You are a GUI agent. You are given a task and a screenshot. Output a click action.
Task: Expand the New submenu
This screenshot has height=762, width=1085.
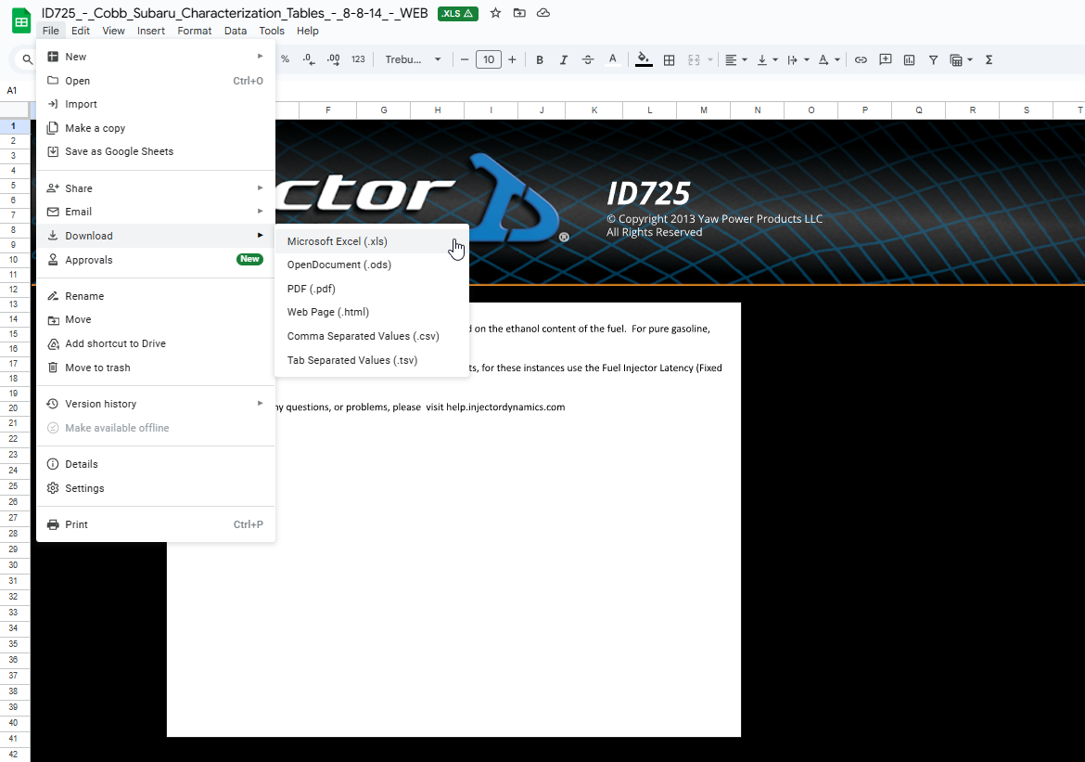tap(156, 57)
